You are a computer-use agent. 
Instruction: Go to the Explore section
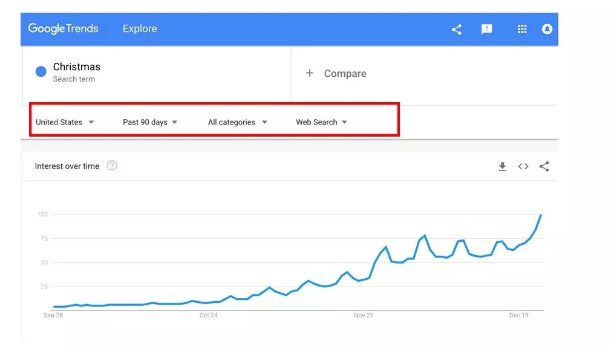[140, 29]
